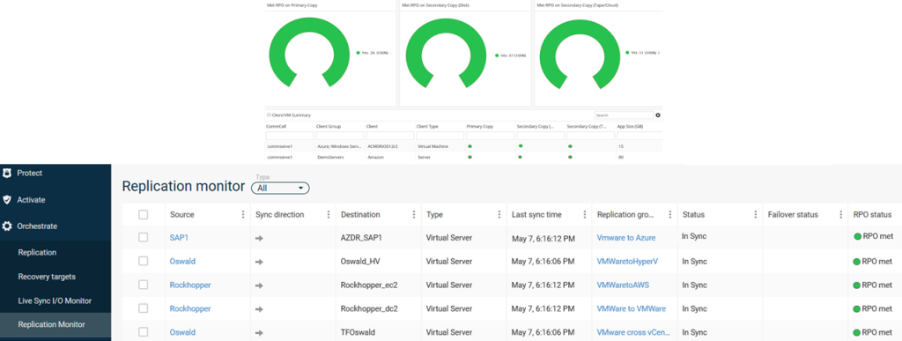Open the Vmware to Azure replication group link

[x=626, y=238]
